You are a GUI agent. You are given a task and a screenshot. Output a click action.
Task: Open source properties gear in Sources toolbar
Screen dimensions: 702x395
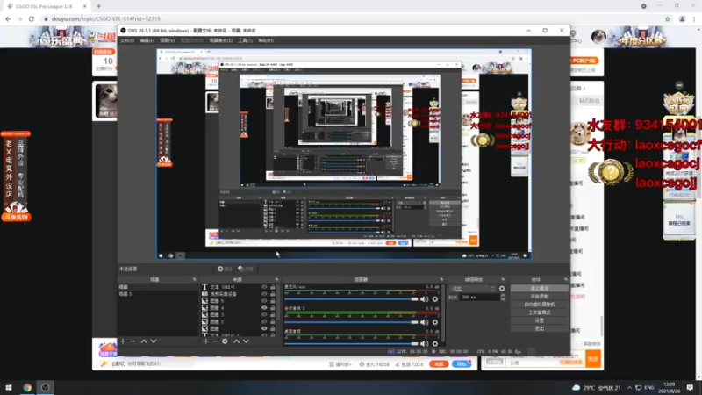coord(225,341)
